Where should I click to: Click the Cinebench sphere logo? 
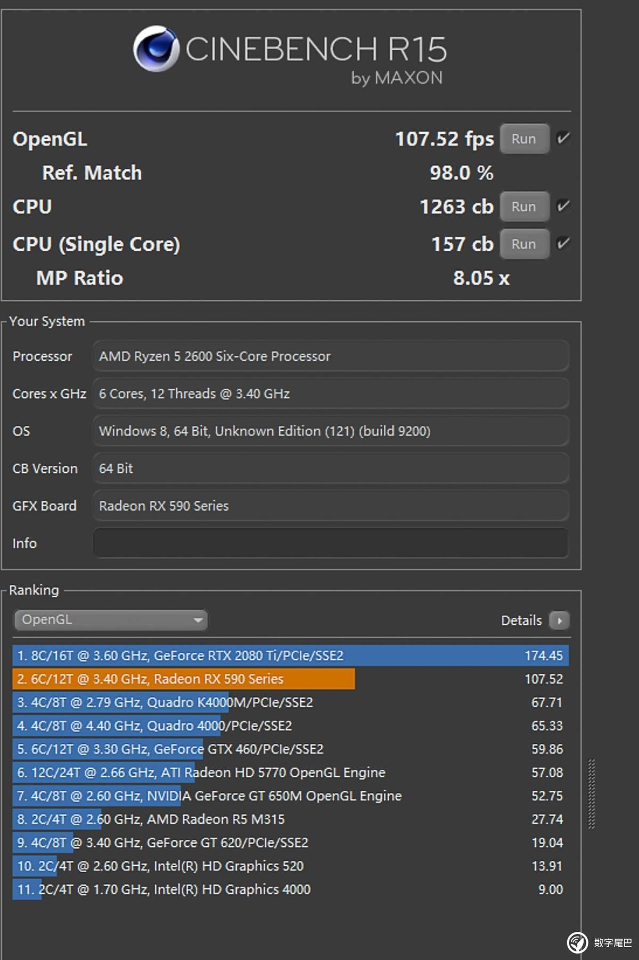coord(156,48)
